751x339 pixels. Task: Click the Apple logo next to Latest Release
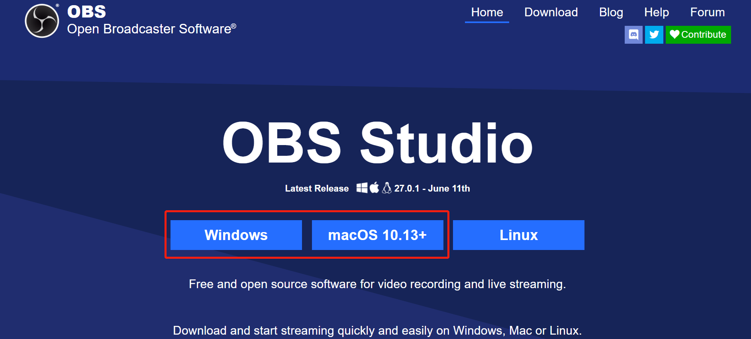[374, 188]
